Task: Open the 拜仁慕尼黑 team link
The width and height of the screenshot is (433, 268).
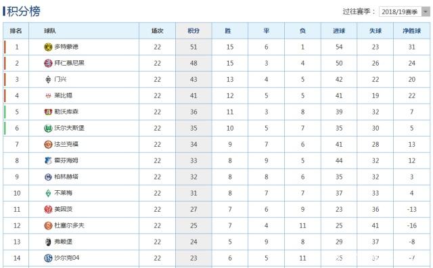Action: (x=69, y=63)
